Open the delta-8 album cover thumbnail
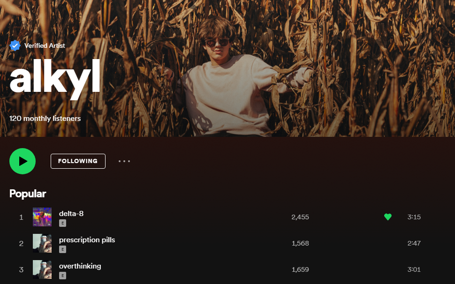 [42, 217]
